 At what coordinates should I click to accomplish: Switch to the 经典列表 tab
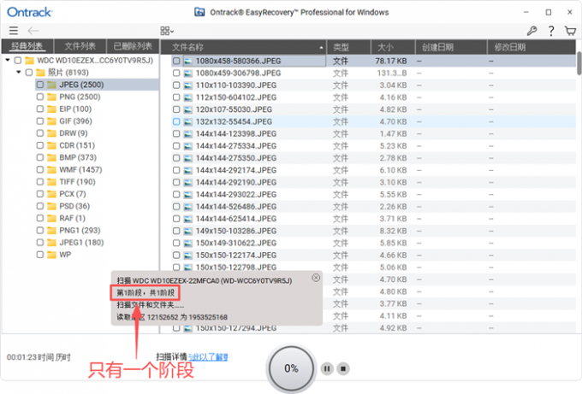(27, 47)
